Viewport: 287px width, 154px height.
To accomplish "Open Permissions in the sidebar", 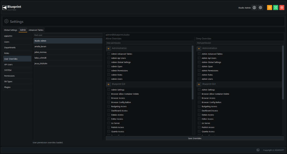I will click(x=17, y=76).
